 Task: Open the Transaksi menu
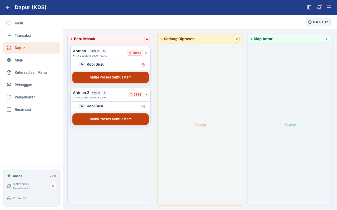click(x=32, y=35)
